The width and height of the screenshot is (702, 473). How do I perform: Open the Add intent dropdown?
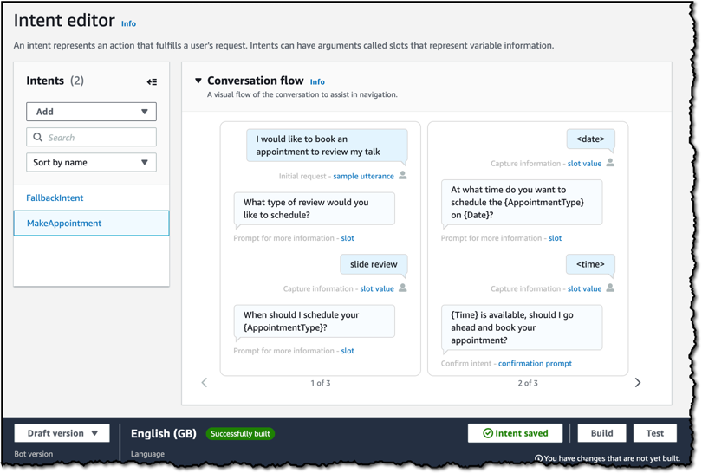[91, 112]
